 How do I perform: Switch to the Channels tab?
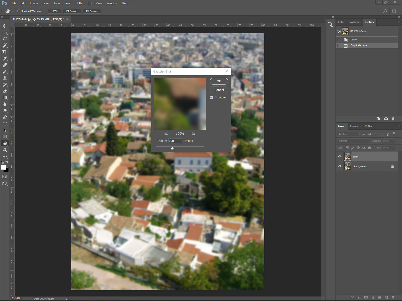click(x=355, y=126)
